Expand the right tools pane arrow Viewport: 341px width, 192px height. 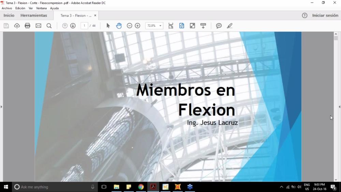[340, 107]
